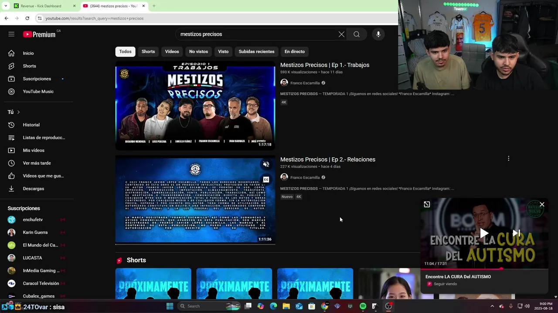Image resolution: width=558 pixels, height=313 pixels.
Task: Unmute the Ep 2 preview thumbnail
Action: 266,164
